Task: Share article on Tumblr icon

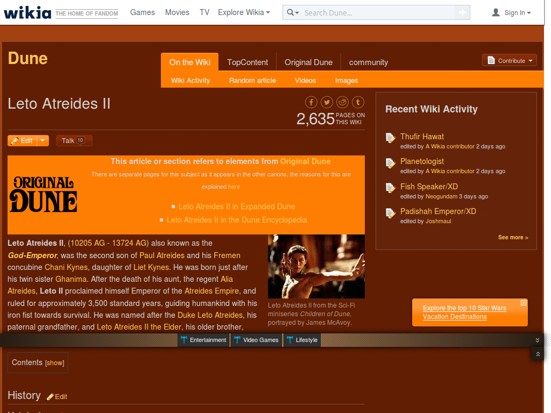Action: [x=358, y=102]
